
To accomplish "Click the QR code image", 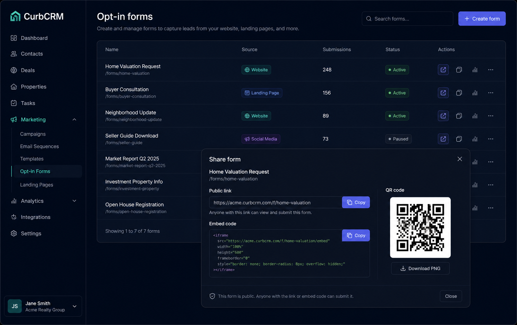I will click(420, 227).
